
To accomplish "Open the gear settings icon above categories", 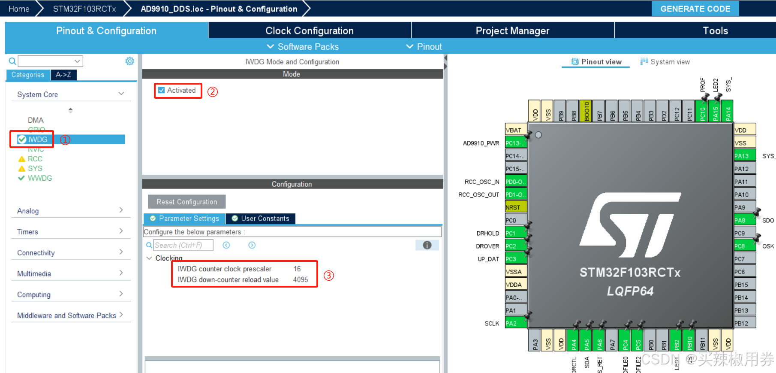I will (129, 61).
